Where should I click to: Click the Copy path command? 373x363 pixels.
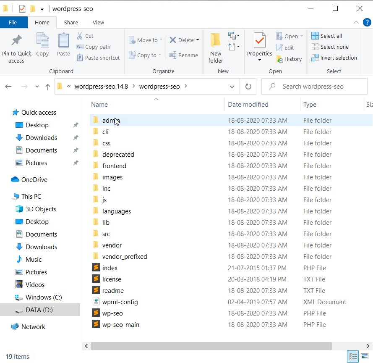[x=93, y=47]
